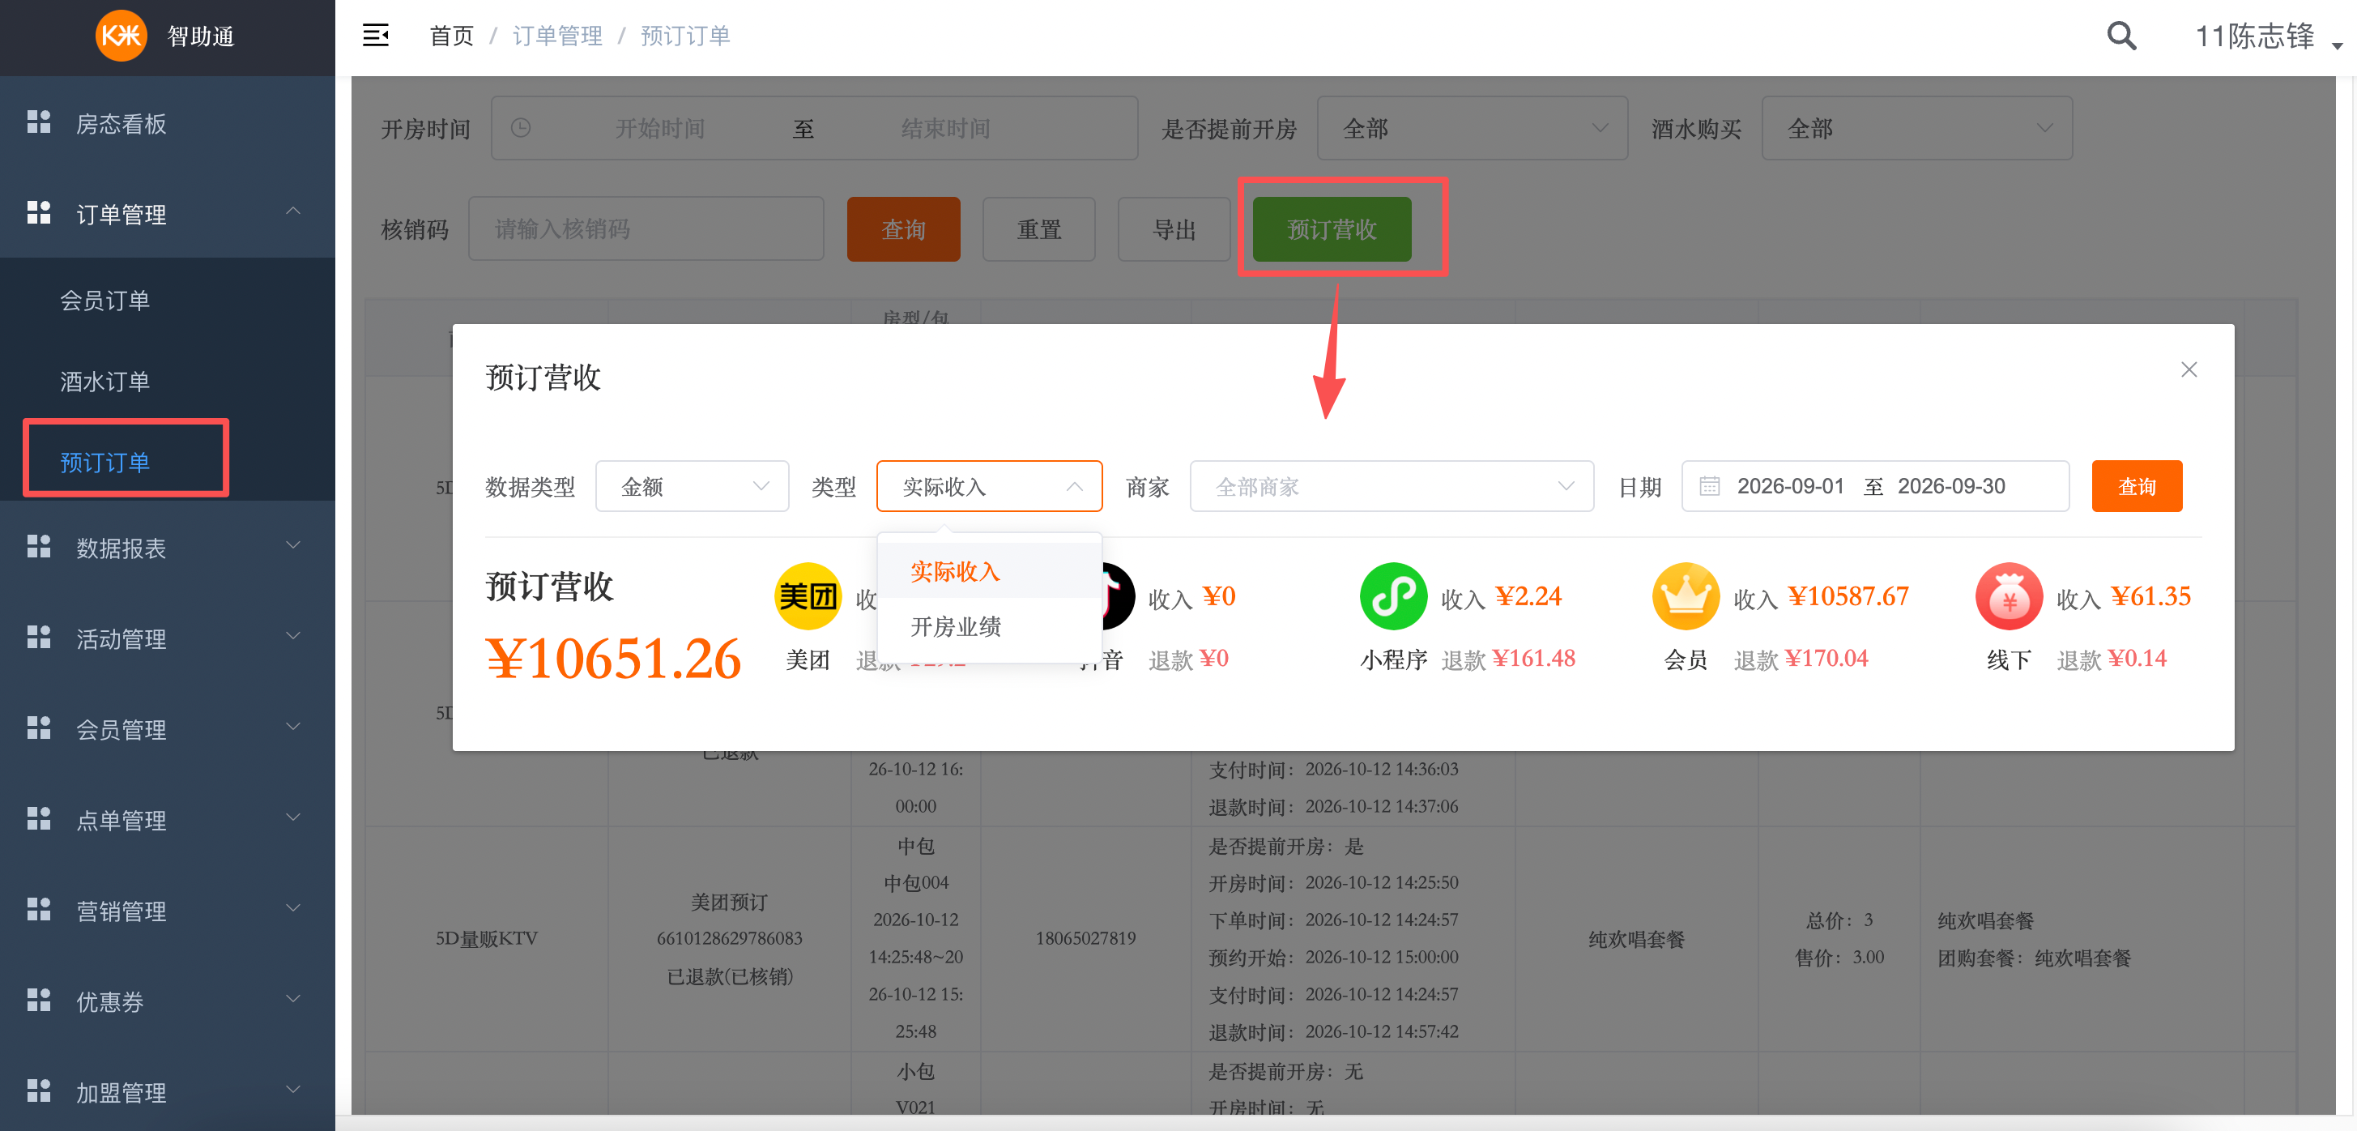
Task: Open the 全部商家 merchant dropdown
Action: [x=1391, y=486]
